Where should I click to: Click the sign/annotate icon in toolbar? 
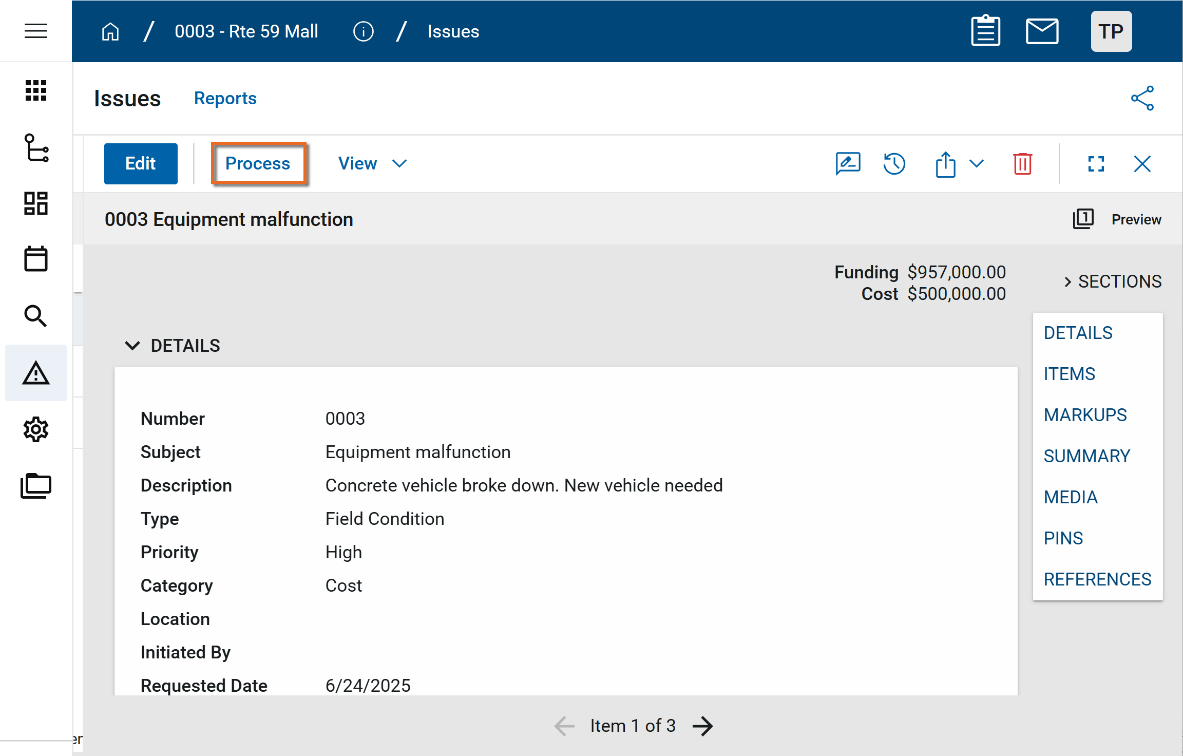click(x=848, y=164)
